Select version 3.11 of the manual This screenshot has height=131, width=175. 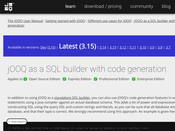133,47
